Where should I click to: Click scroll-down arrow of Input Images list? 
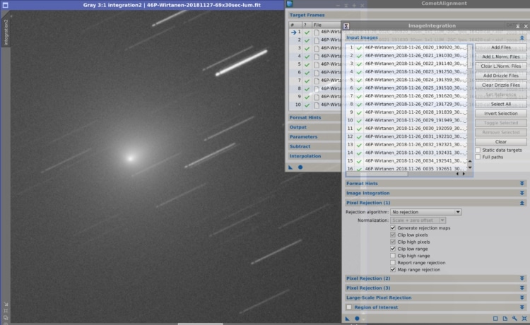(x=469, y=167)
